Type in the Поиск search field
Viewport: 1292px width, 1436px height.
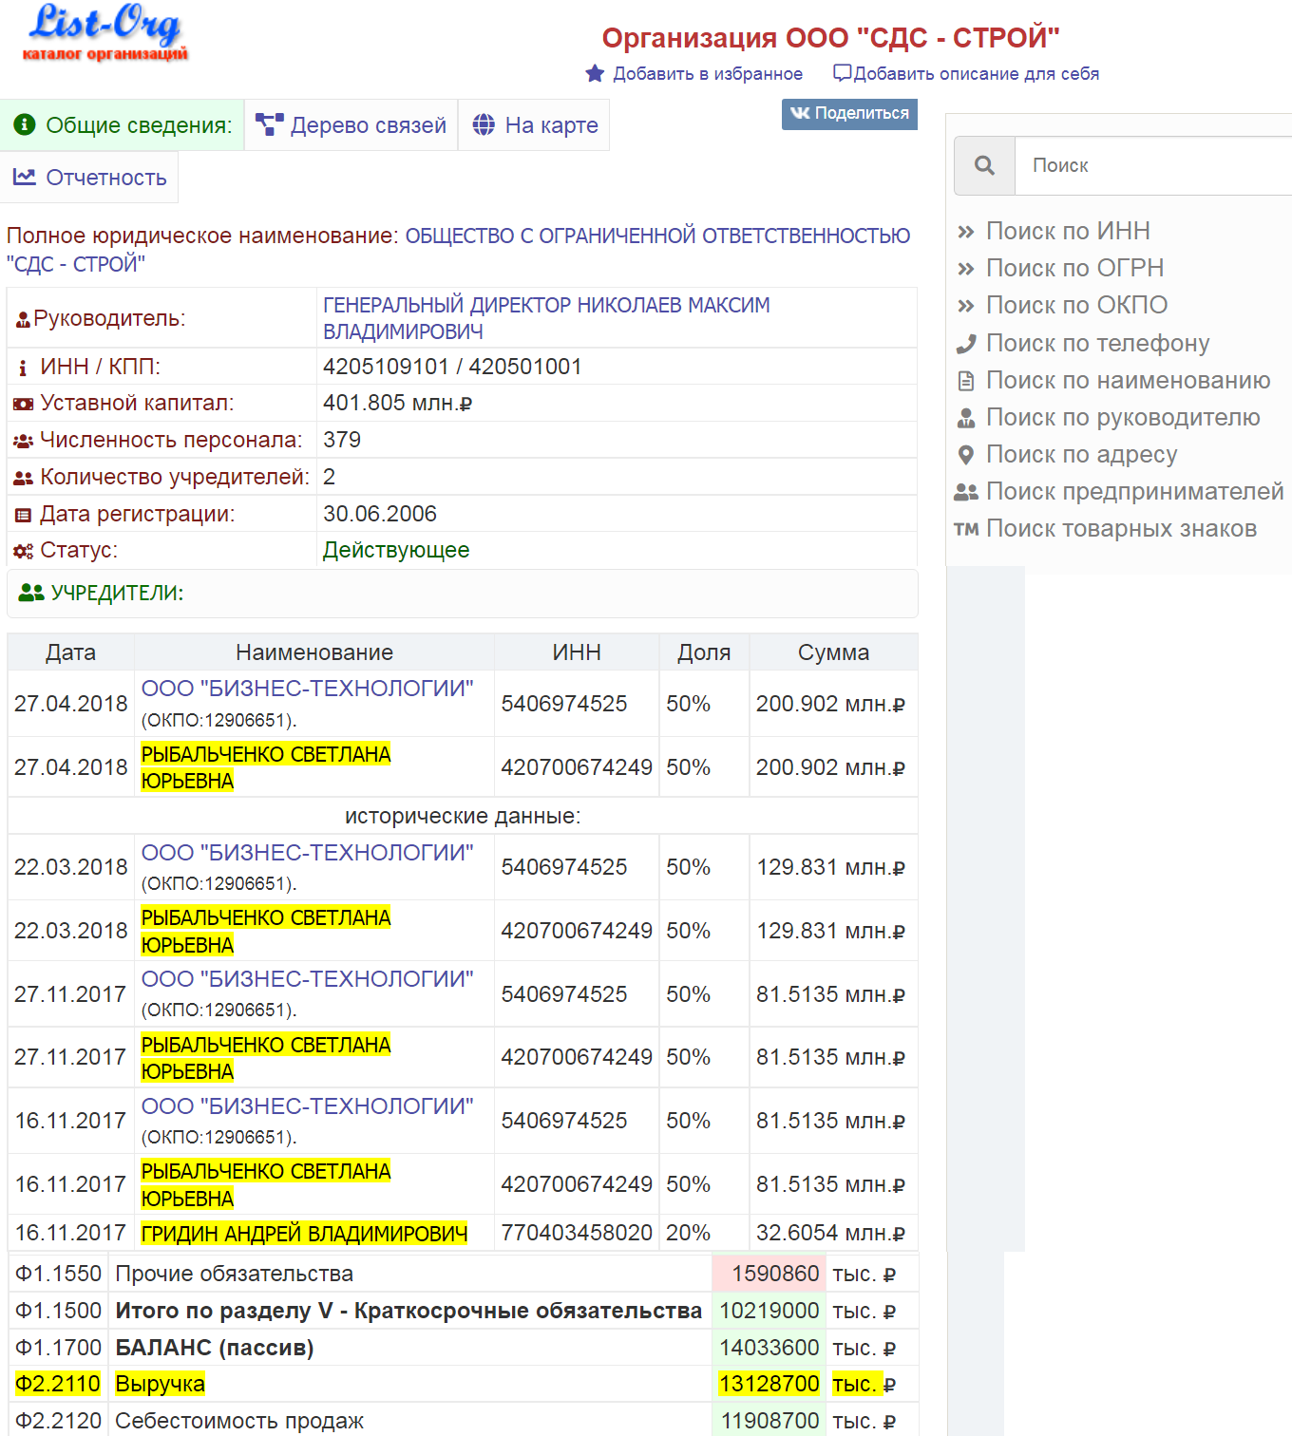[1149, 166]
